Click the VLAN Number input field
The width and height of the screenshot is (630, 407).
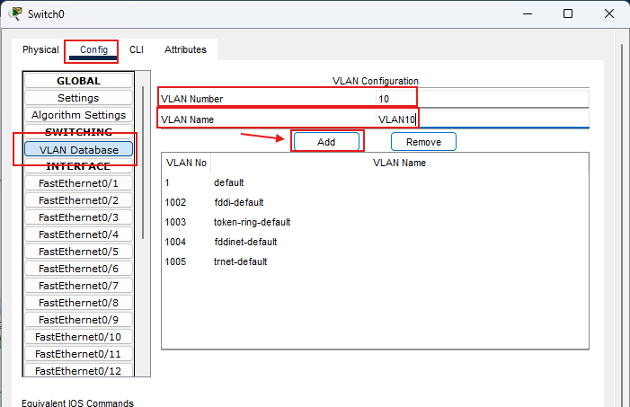pyautogui.click(x=482, y=99)
